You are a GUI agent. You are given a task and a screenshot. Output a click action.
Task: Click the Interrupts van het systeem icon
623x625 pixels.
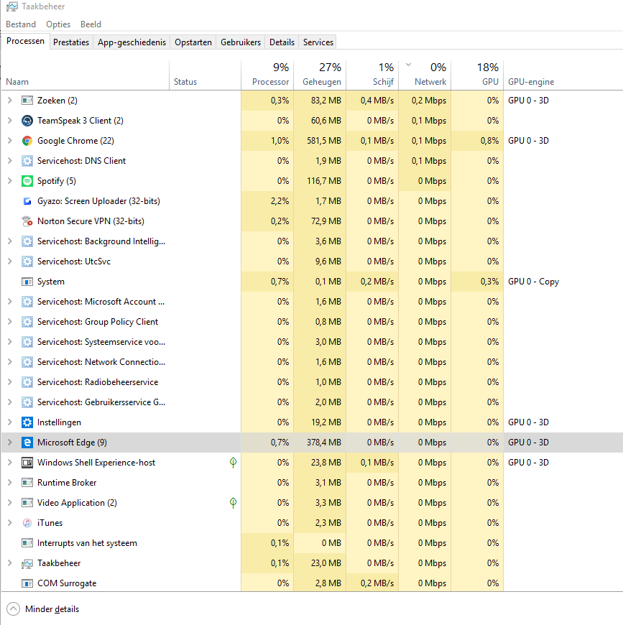[27, 543]
